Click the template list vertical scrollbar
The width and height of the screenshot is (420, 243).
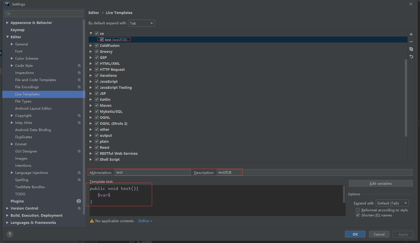pos(406,97)
